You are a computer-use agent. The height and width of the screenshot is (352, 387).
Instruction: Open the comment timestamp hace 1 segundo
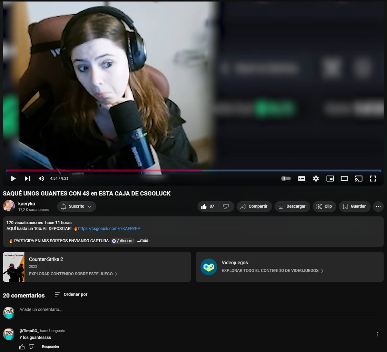(53, 331)
